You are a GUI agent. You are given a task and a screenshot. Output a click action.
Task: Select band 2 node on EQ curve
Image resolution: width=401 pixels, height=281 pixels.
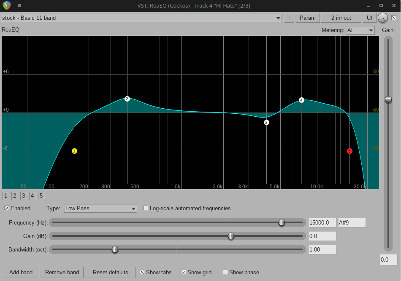[127, 99]
